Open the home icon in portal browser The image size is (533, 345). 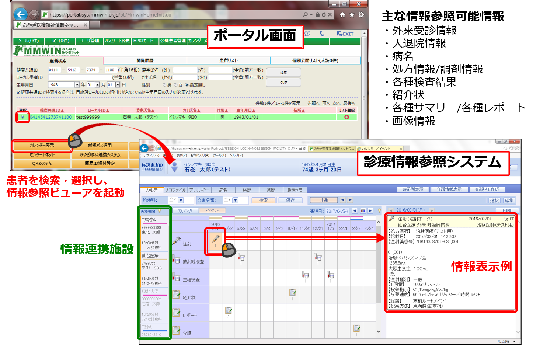(342, 15)
